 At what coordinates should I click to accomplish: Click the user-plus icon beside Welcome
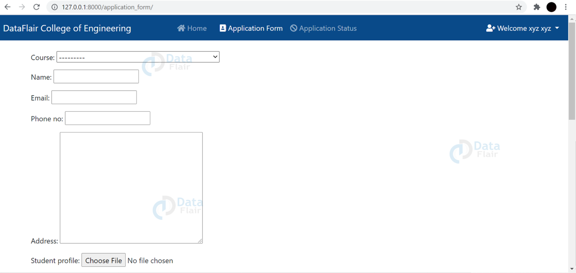point(490,28)
